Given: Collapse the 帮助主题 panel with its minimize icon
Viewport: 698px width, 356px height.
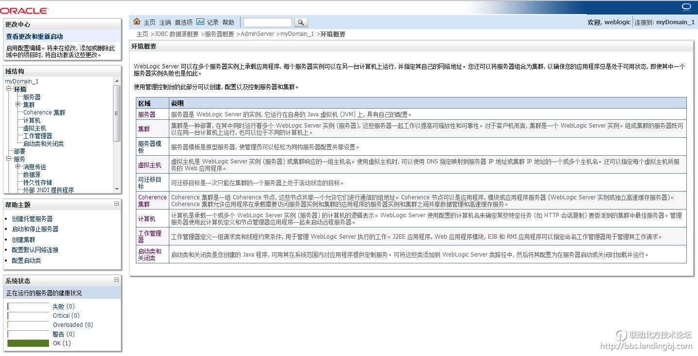Looking at the screenshot, I should point(116,204).
